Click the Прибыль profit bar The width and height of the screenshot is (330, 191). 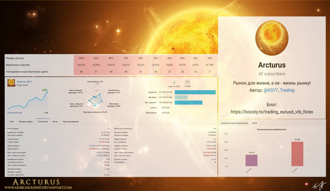coord(181,97)
